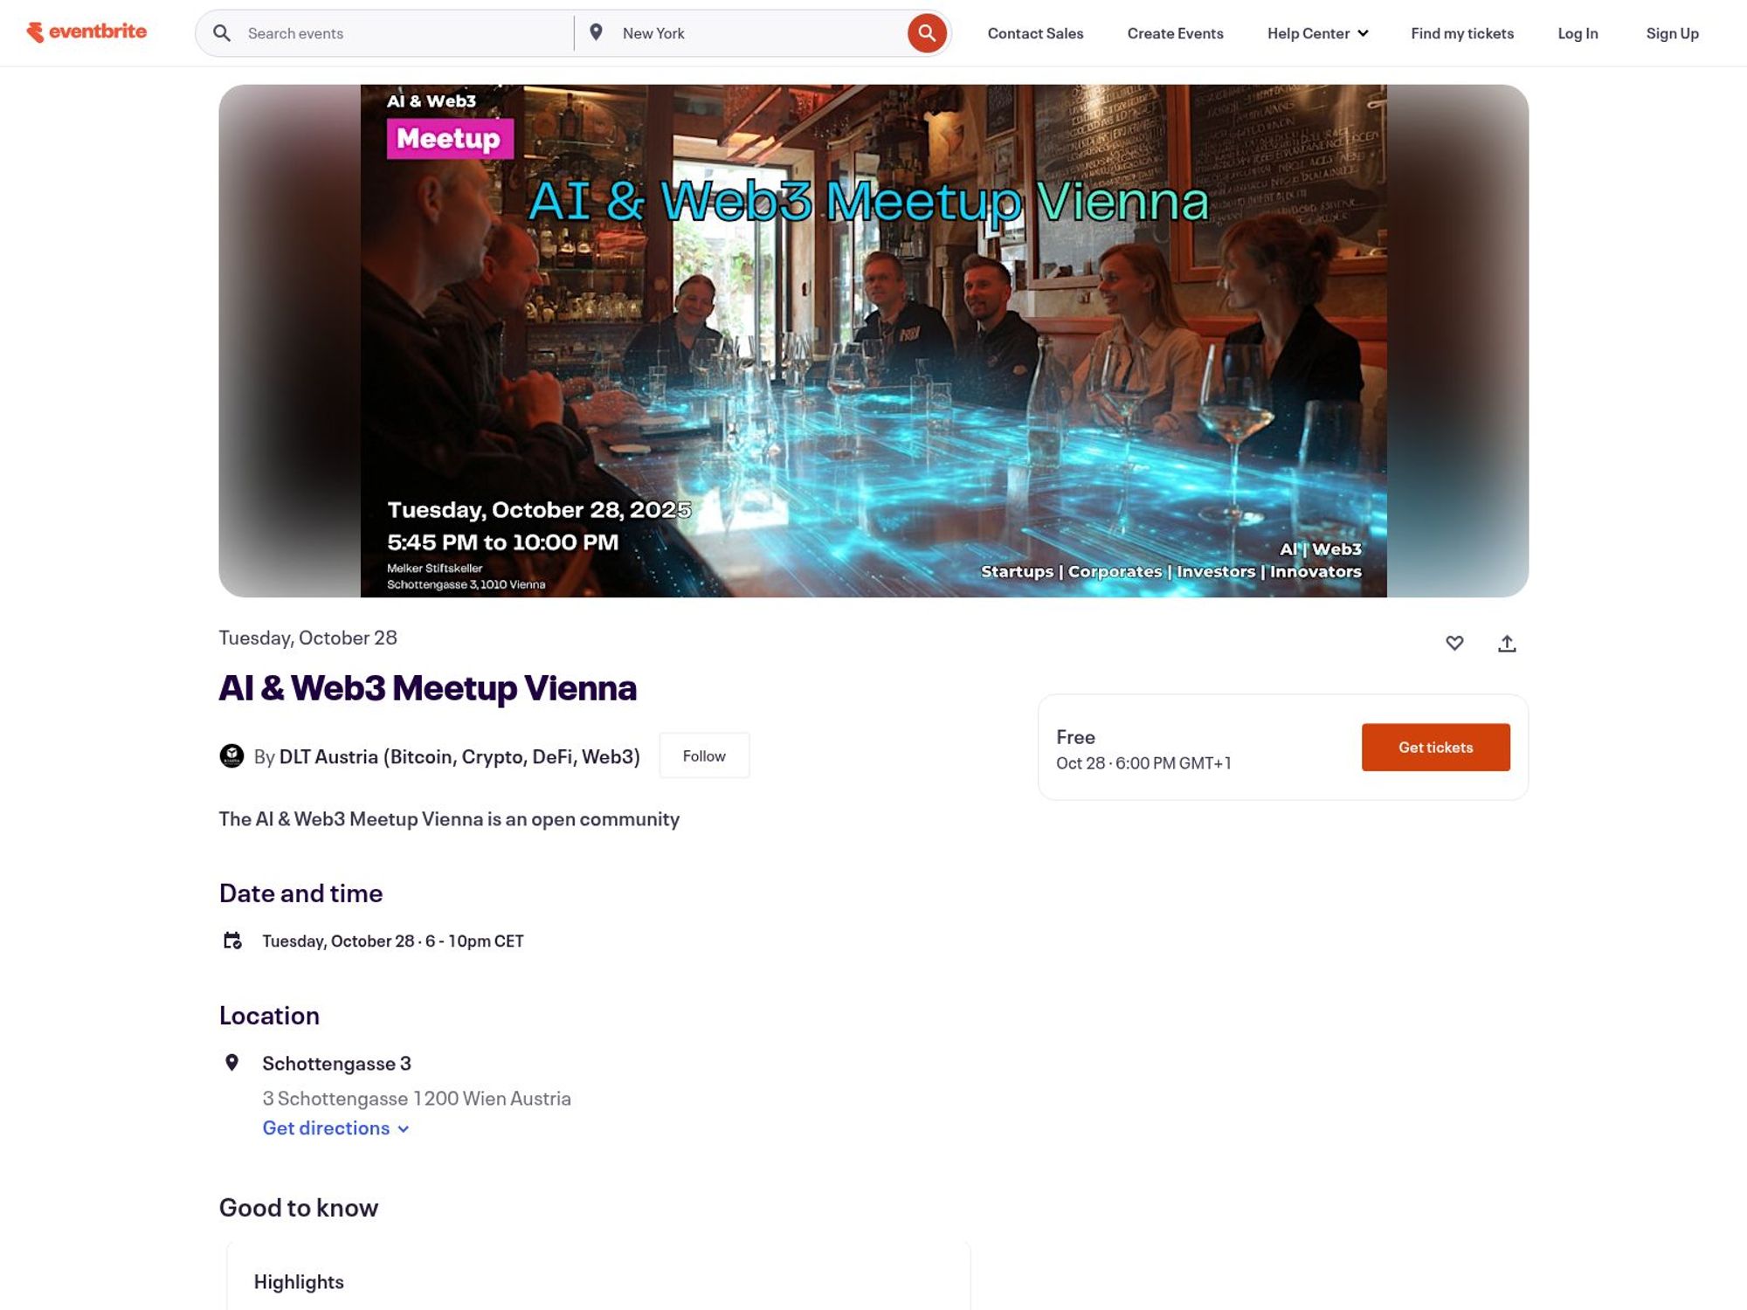Click the chevron next to Get directions

pyautogui.click(x=403, y=1128)
